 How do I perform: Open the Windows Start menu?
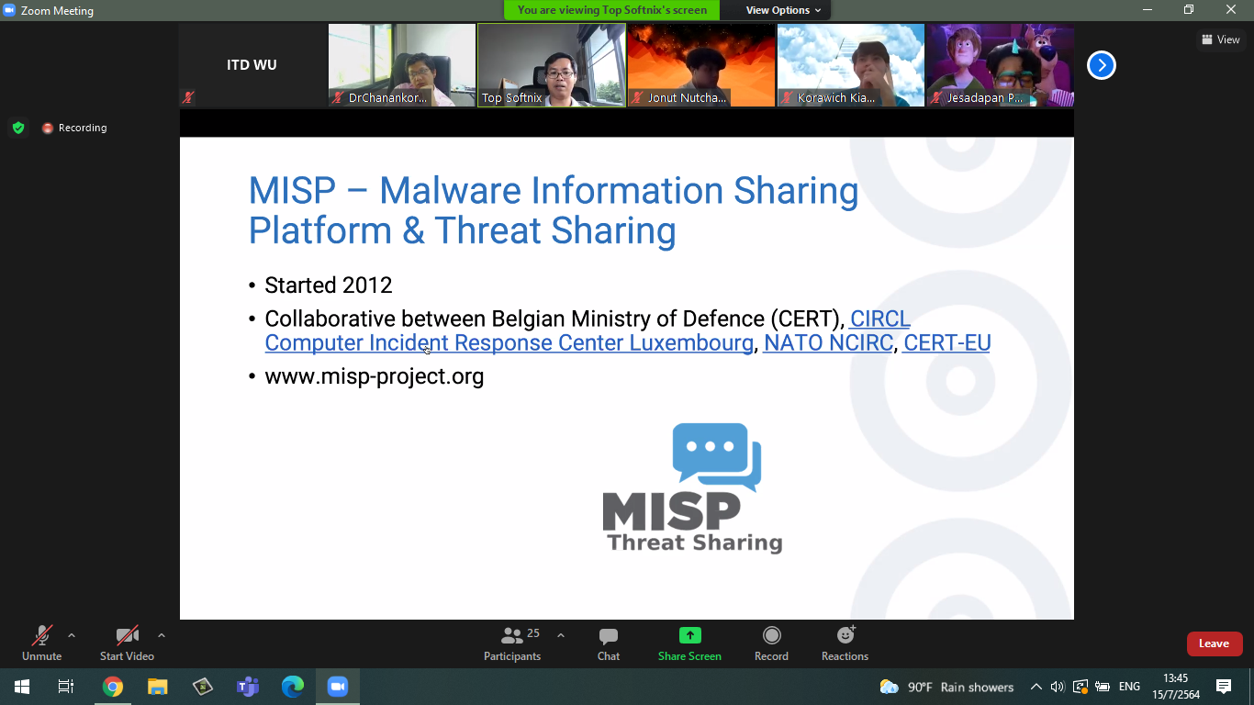pos(22,687)
